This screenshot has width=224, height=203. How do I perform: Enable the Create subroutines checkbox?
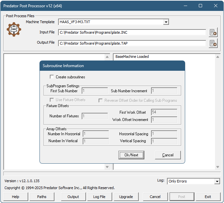click(52, 77)
